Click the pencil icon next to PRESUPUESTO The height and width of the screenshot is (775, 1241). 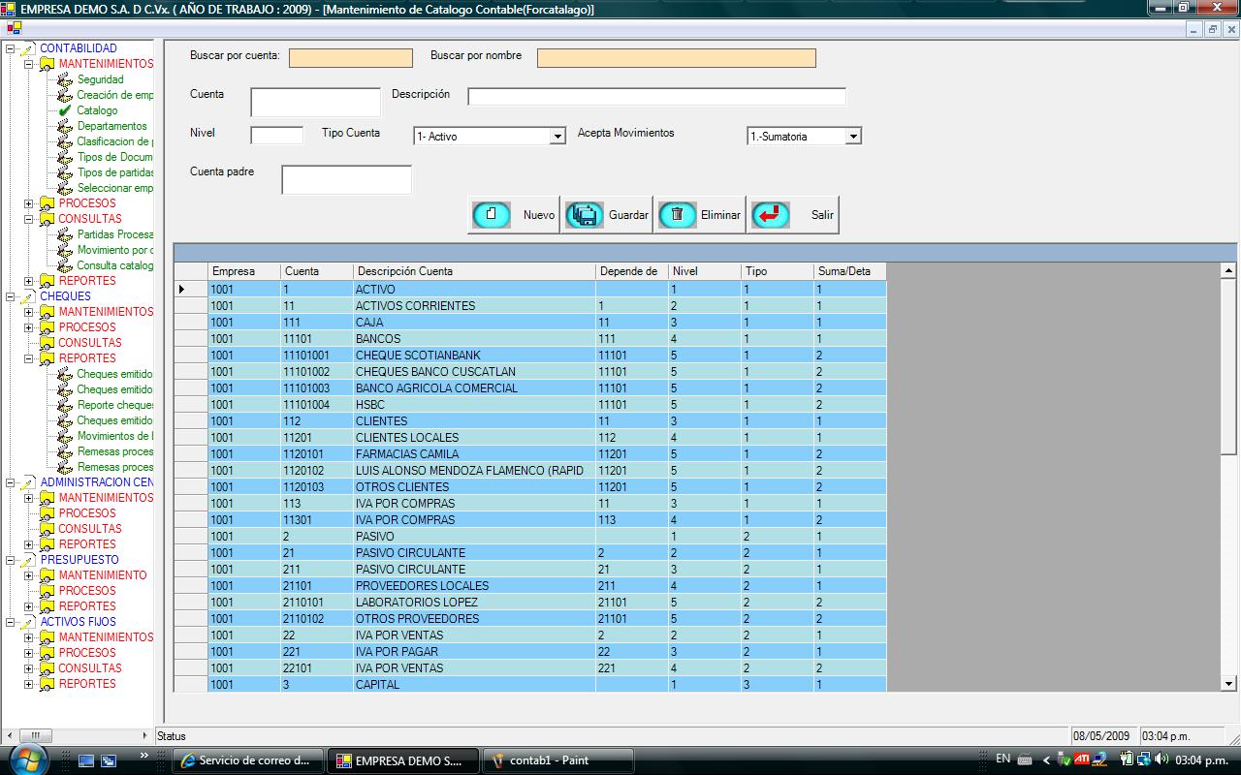pyautogui.click(x=27, y=560)
